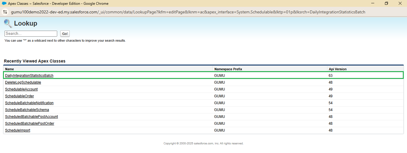Click Api Version 63 cell

[330, 76]
